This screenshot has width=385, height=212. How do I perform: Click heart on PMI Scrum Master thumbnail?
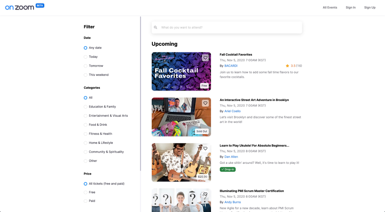[205, 194]
